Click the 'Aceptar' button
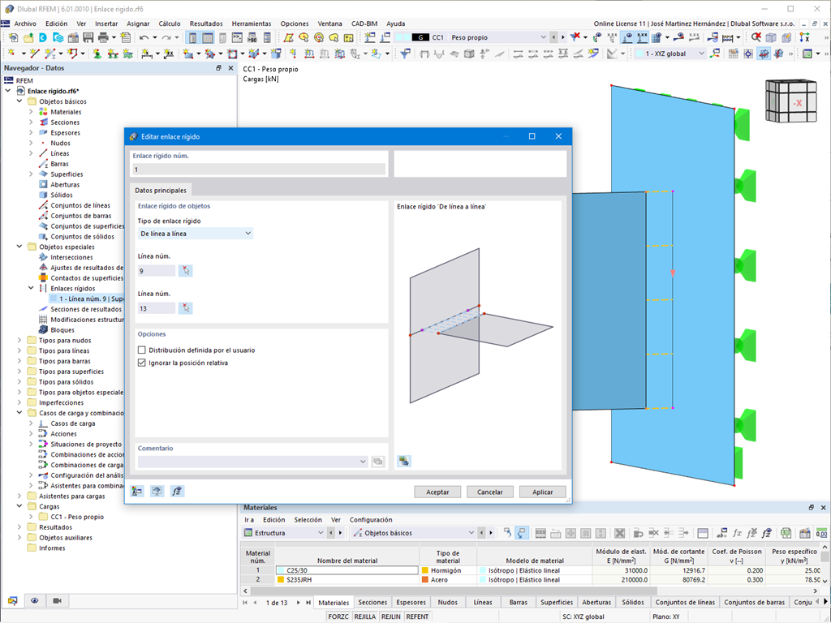Screen dimensions: 831x623 pos(437,492)
